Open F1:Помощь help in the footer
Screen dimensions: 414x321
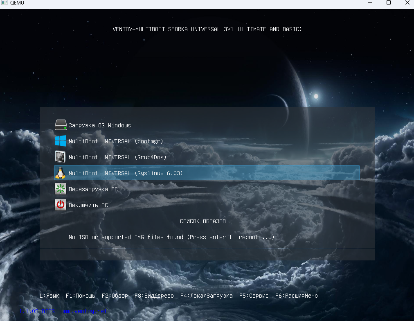[81, 296]
